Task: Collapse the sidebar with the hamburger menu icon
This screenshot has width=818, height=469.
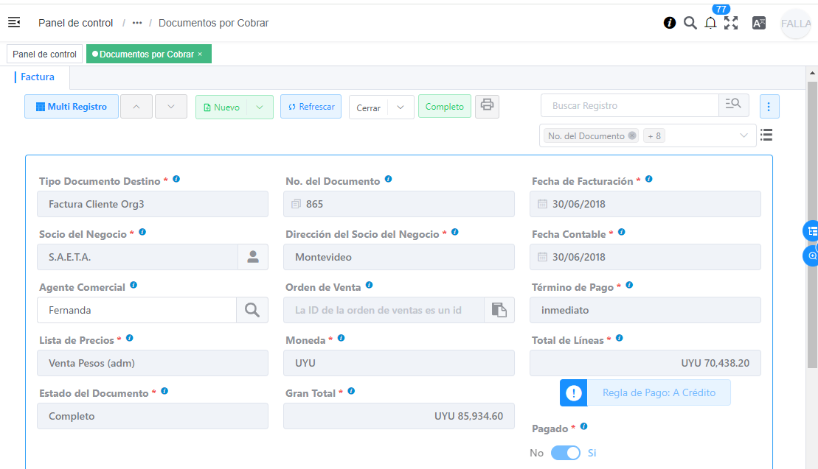Action: [x=14, y=22]
